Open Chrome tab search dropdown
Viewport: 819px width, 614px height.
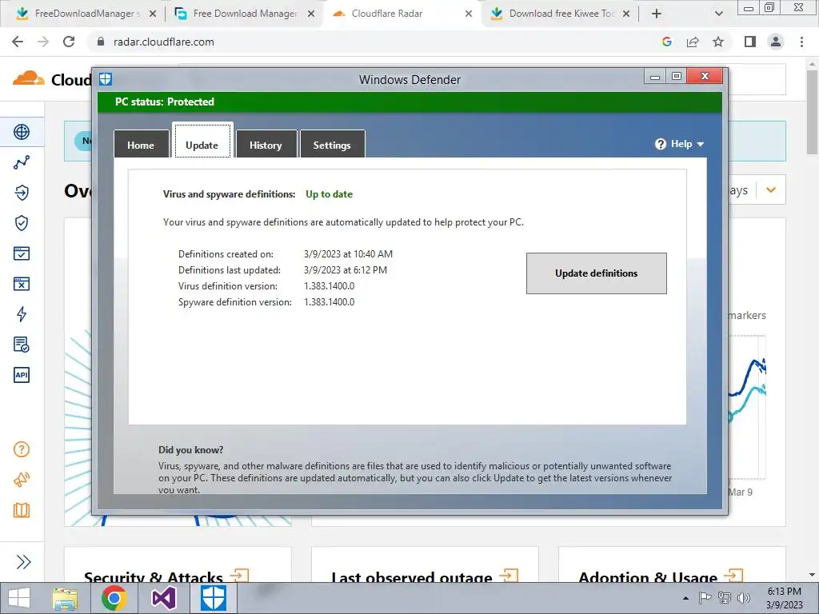(x=719, y=14)
